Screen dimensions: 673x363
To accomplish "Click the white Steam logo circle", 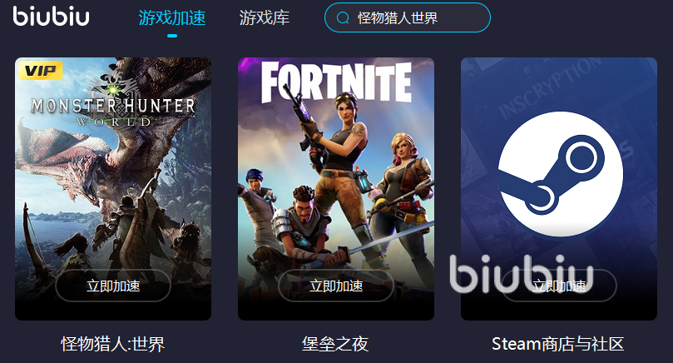I will tap(560, 174).
